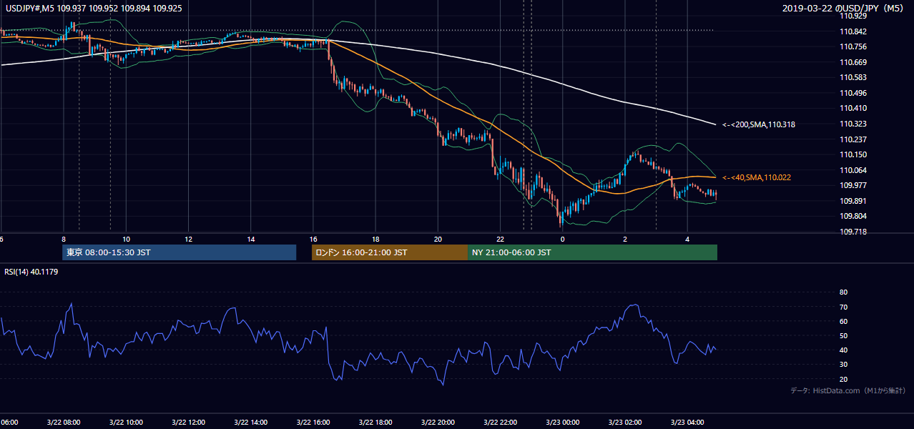Viewport: 914px width, 429px height.
Task: Click price axis value 110.150
Action: coord(852,154)
